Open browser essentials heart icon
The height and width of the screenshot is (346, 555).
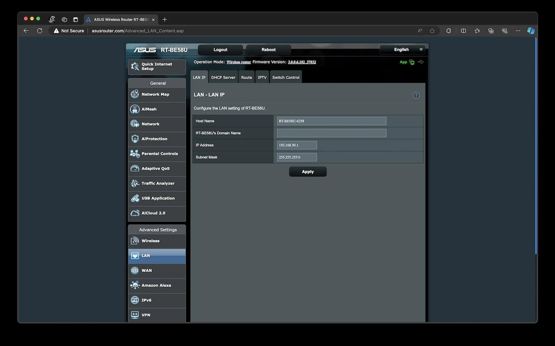point(504,31)
